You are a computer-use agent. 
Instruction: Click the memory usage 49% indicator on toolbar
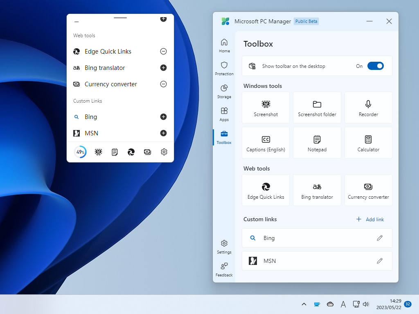[x=80, y=152]
